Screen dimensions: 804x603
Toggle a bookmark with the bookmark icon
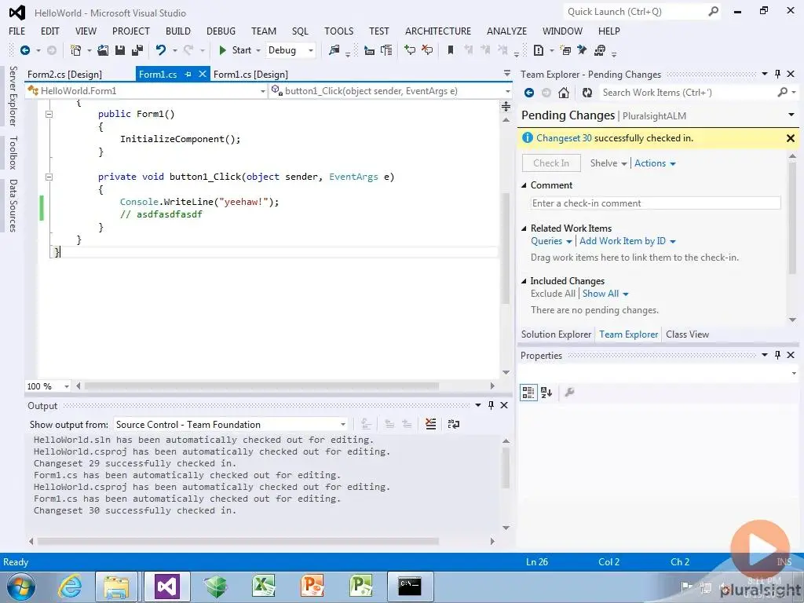point(451,50)
